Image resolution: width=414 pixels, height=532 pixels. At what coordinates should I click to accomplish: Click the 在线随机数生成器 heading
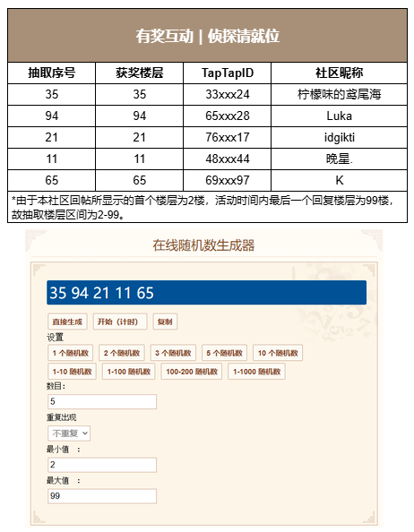click(203, 245)
